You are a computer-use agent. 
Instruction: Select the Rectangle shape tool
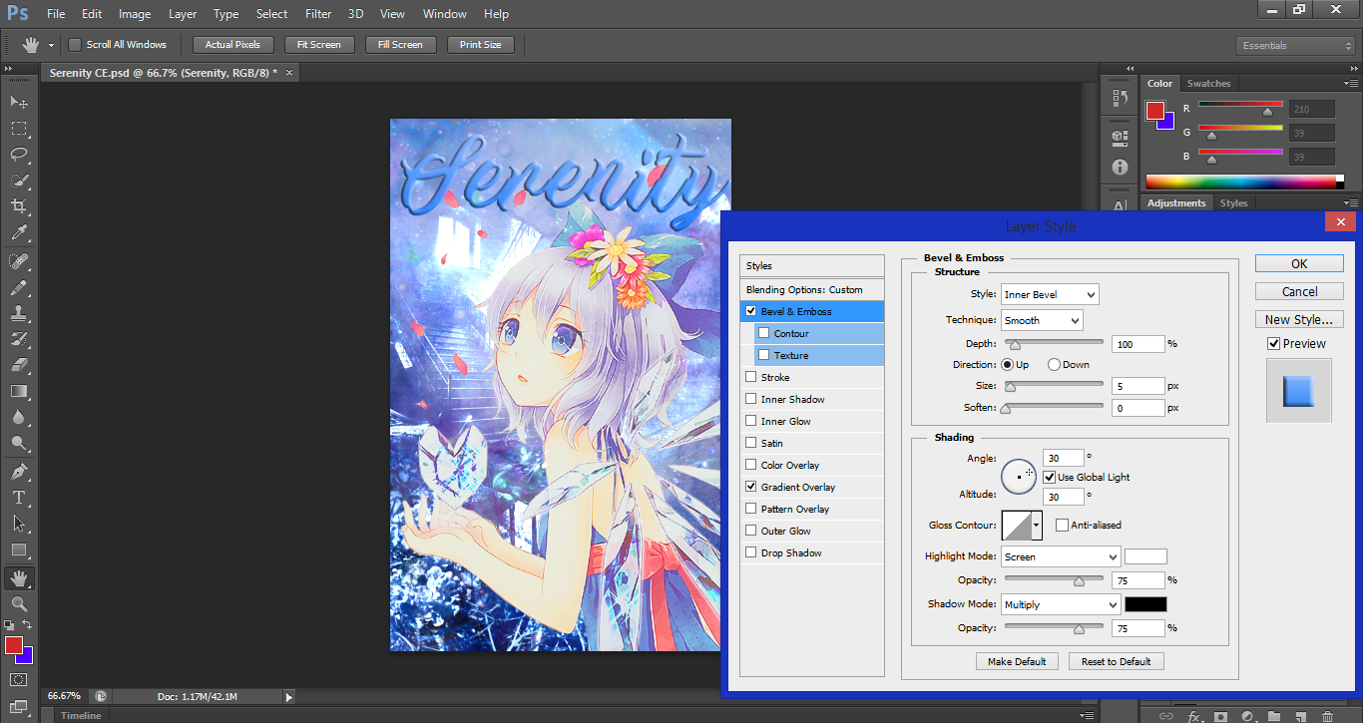(x=19, y=549)
